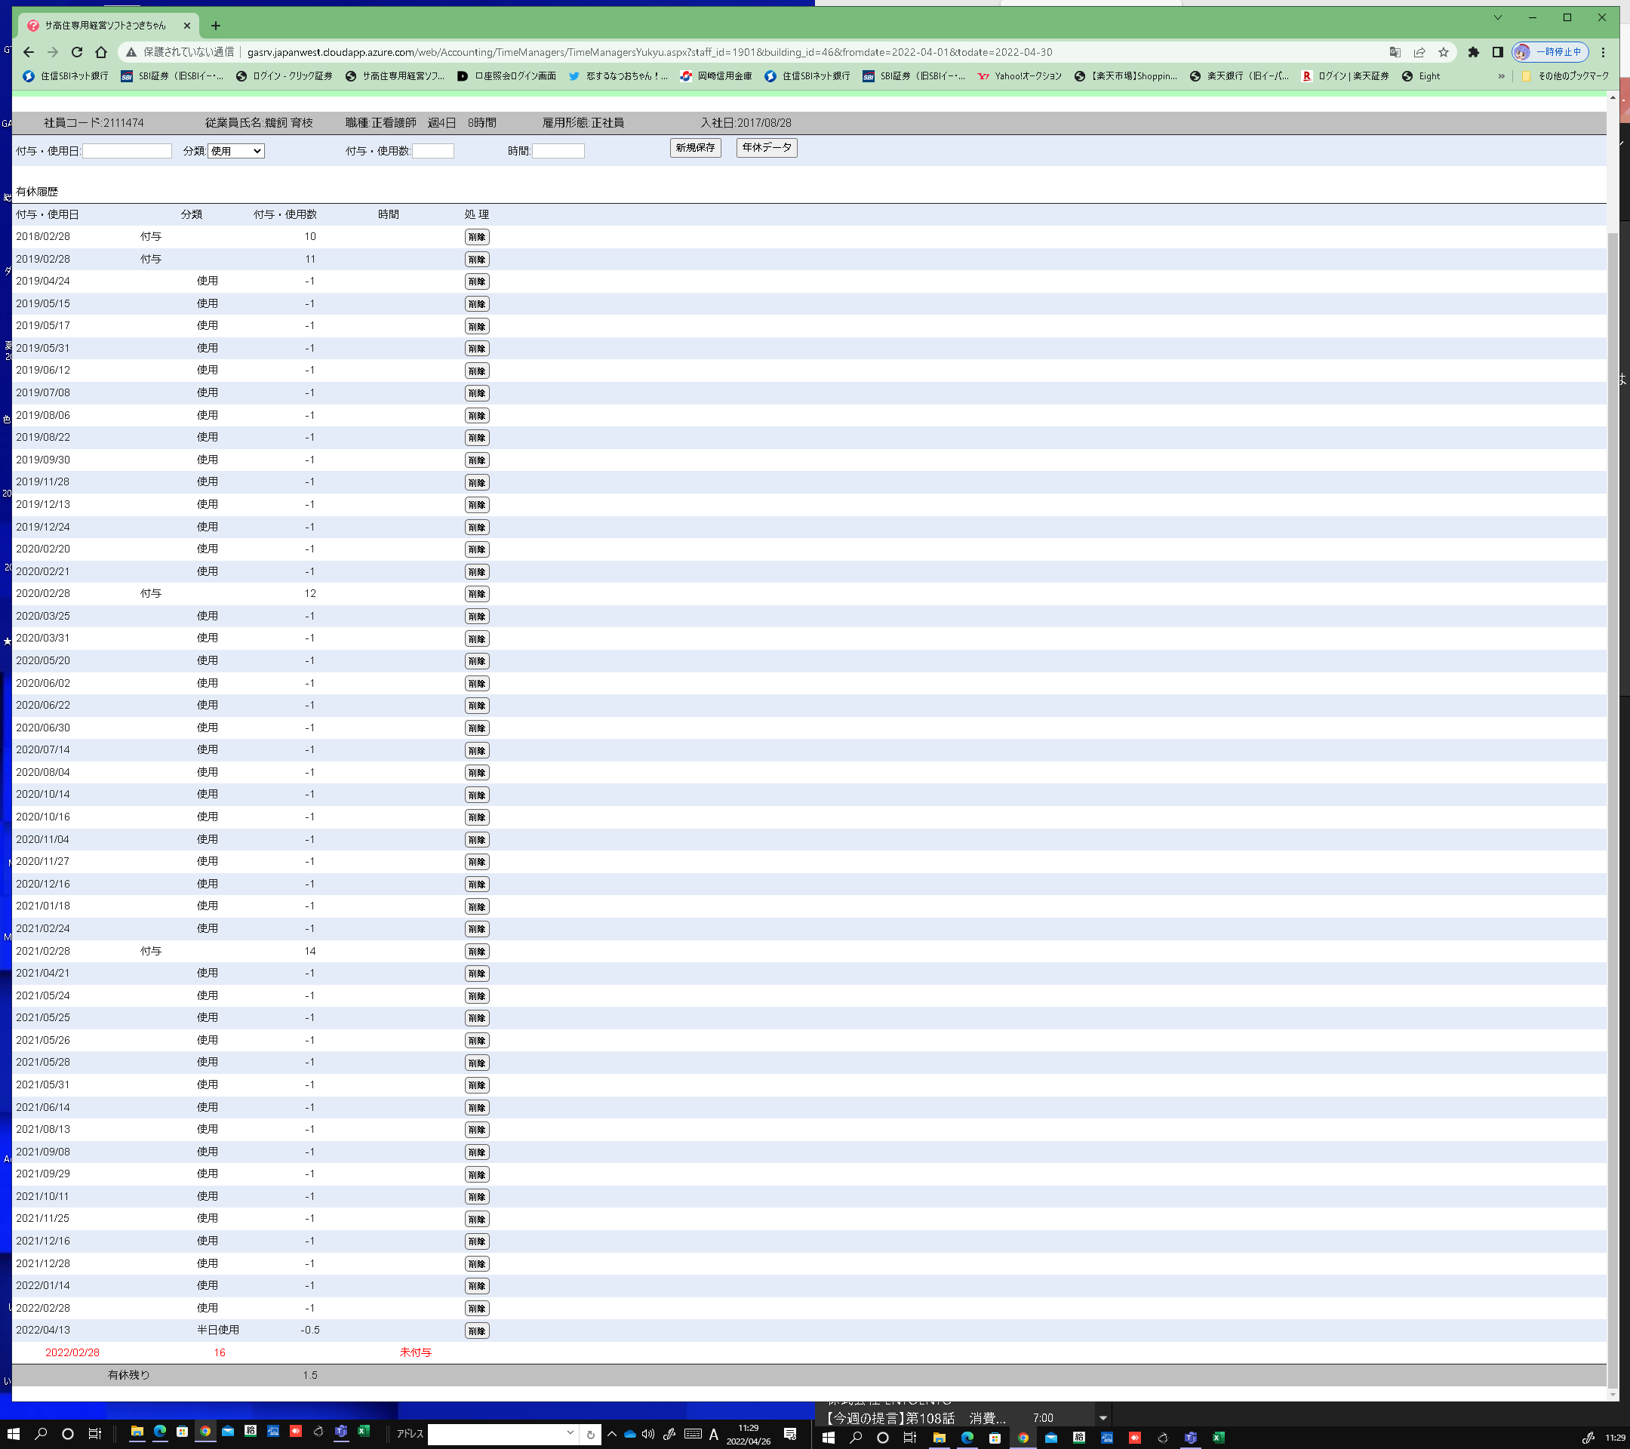Delete the 2022/04/13 半日使用 entry
Screen dimensions: 1630x1449
coord(476,1331)
